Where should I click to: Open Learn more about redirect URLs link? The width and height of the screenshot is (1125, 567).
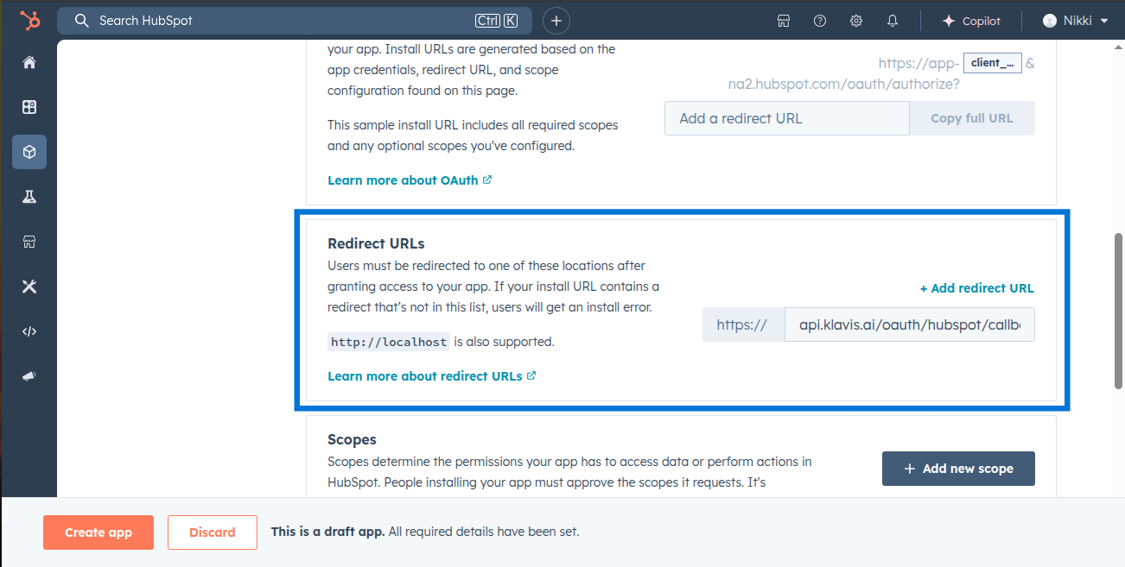432,376
